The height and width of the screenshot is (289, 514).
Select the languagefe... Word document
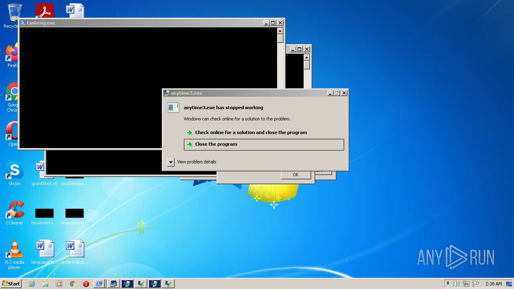pyautogui.click(x=45, y=252)
